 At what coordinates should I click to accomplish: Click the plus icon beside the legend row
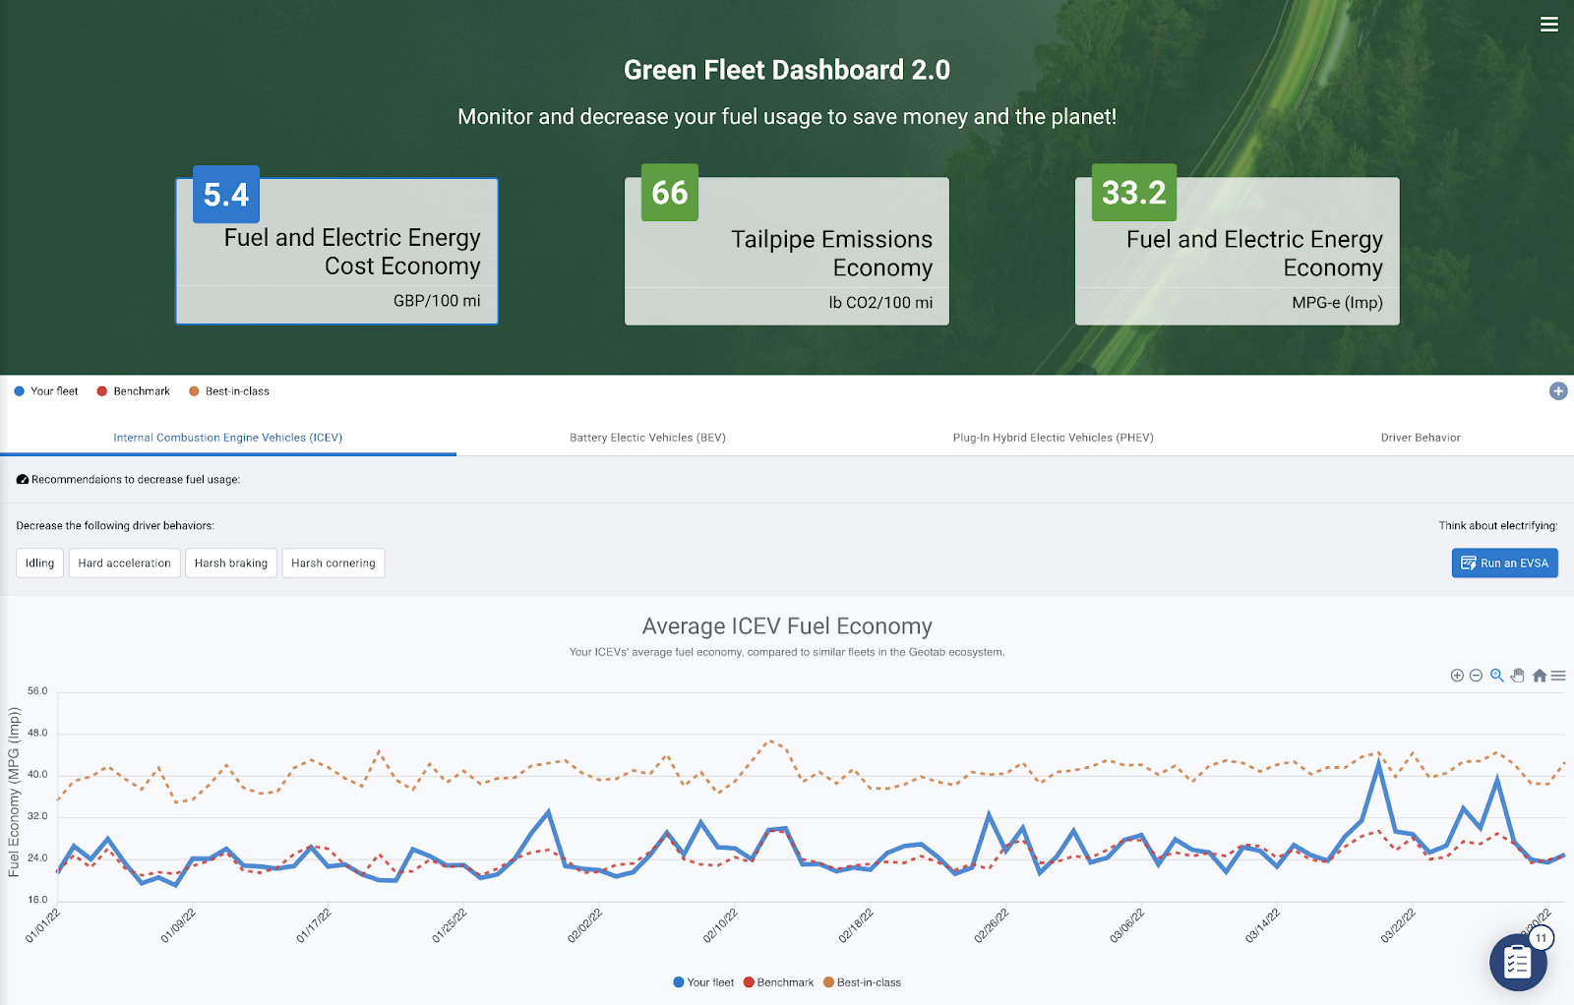pos(1557,390)
